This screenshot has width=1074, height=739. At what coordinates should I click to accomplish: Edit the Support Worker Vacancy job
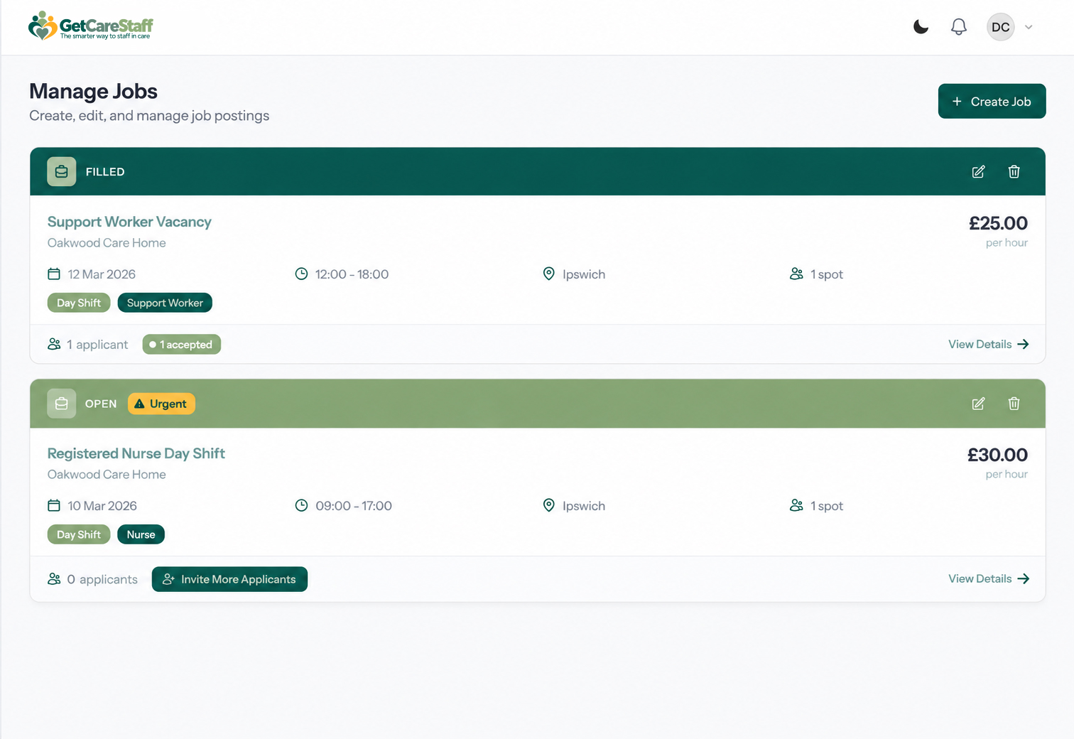click(978, 171)
